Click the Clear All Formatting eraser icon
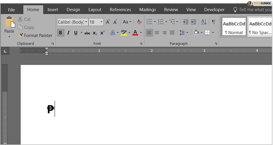This screenshot has width=273, height=145. [139, 22]
